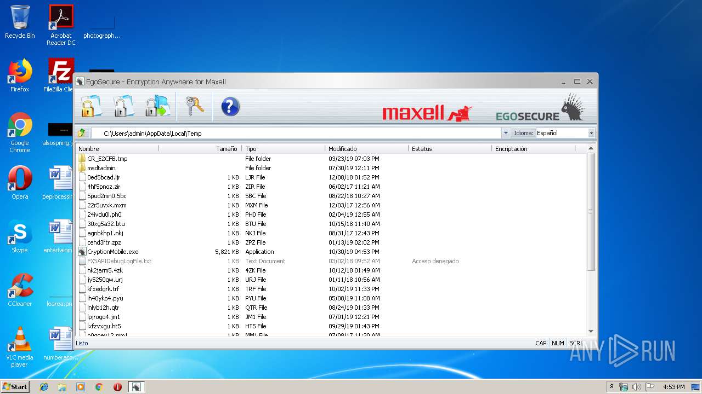Click the file list scroll-down arrow
The height and width of the screenshot is (394, 702).
click(x=591, y=331)
